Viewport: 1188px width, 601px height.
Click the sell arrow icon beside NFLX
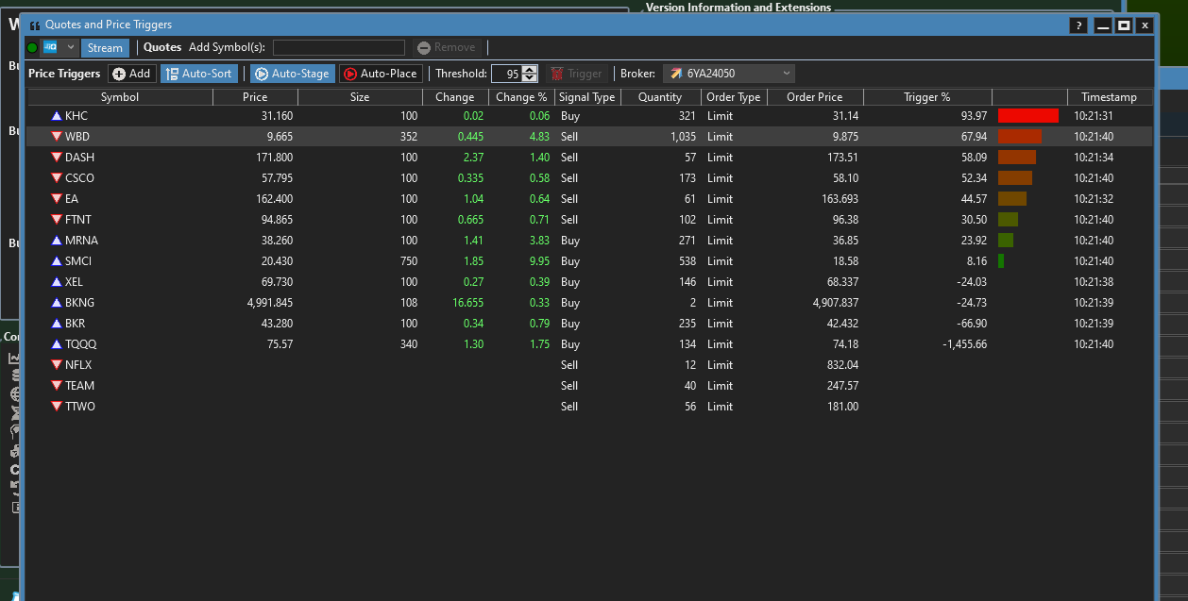(57, 365)
